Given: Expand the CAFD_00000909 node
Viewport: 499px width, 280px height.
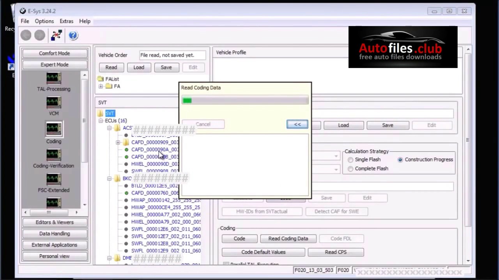Looking at the screenshot, I should [x=118, y=142].
